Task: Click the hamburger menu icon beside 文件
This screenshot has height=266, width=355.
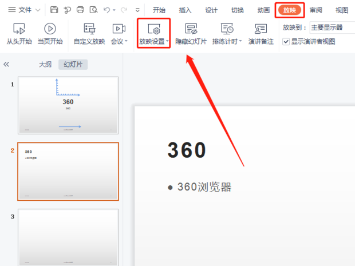Action: [x=12, y=10]
